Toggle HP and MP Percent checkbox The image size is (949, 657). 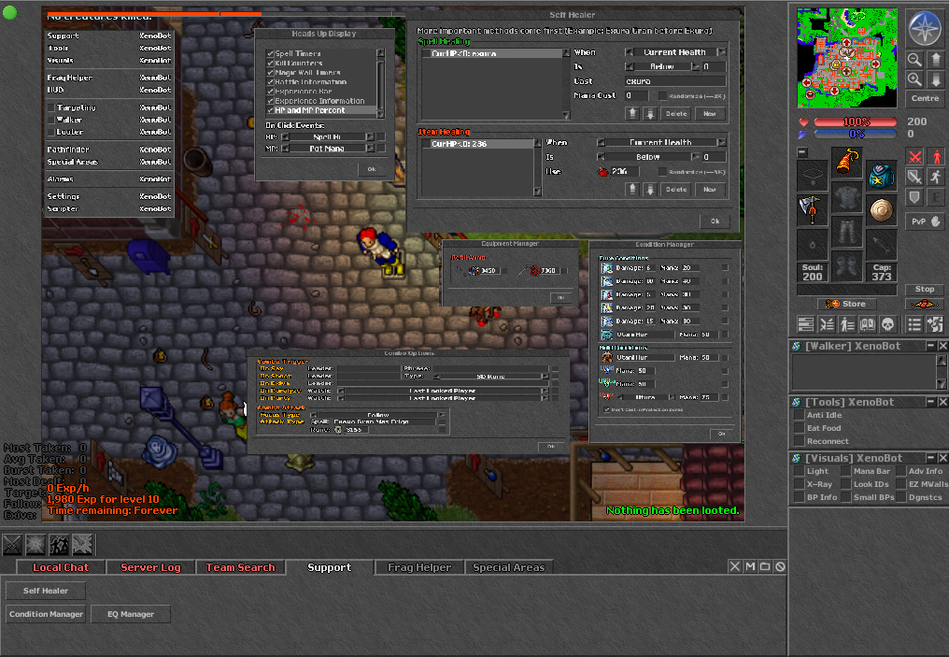coord(271,110)
